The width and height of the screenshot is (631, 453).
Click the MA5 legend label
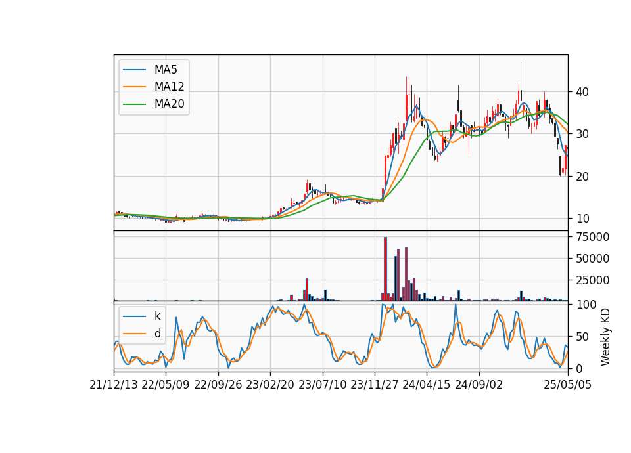pyautogui.click(x=166, y=70)
